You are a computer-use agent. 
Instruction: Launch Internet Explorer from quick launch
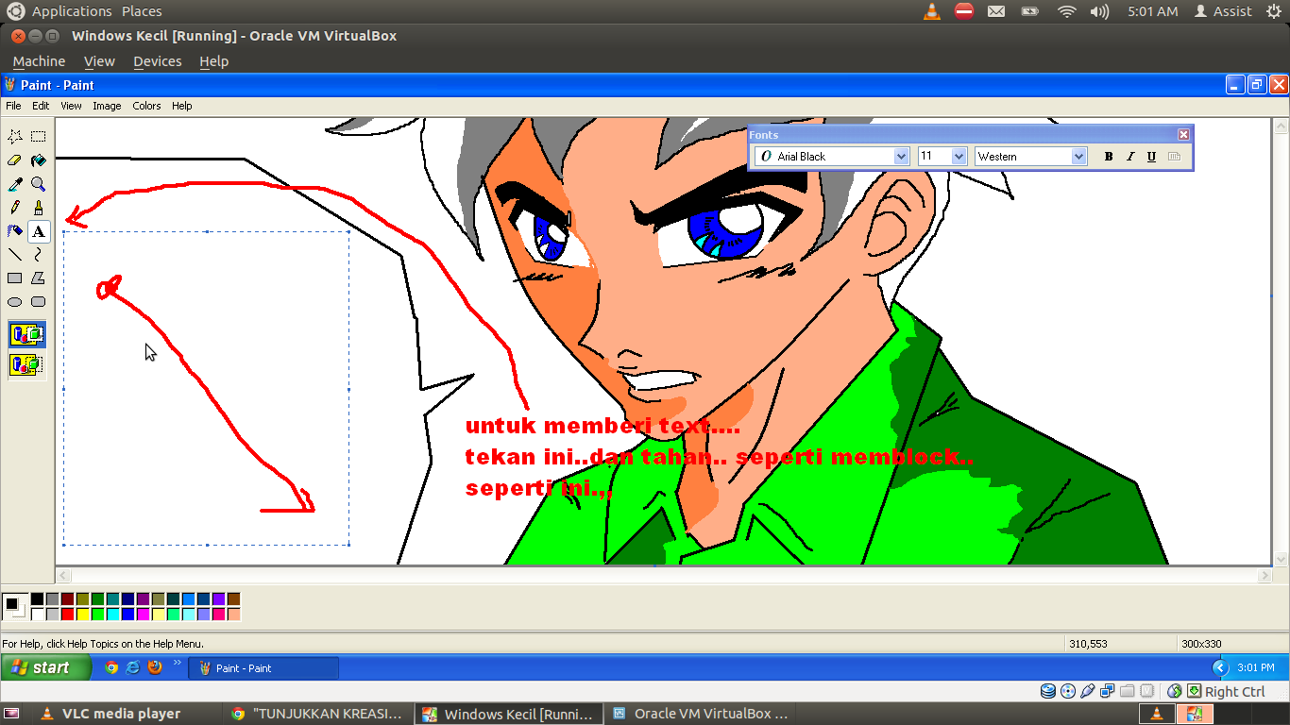(133, 667)
